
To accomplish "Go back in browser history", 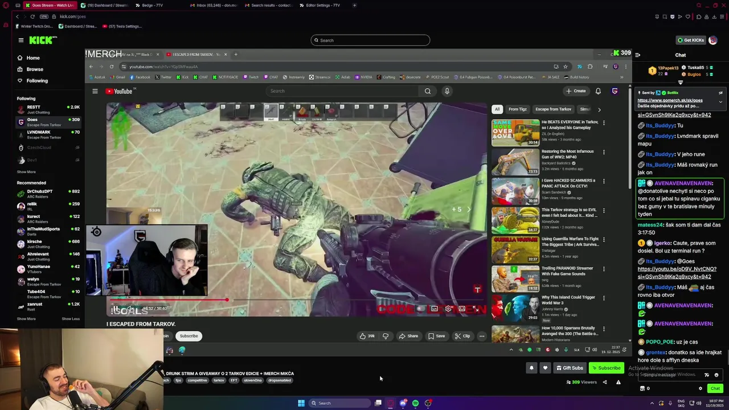I will (x=17, y=17).
